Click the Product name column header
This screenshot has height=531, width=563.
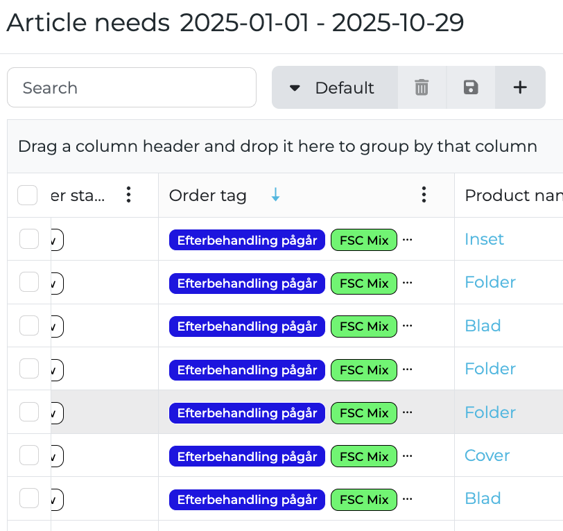[x=513, y=195]
